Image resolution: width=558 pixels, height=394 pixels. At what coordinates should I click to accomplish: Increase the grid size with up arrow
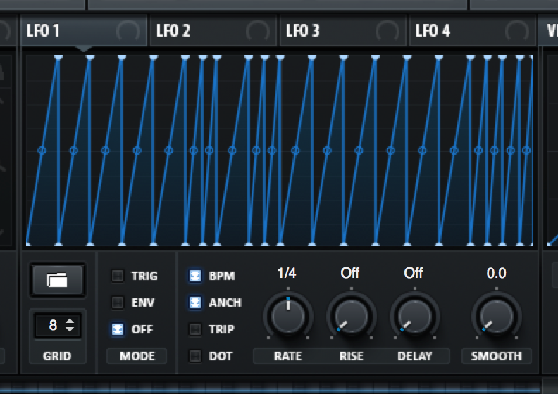[x=70, y=321]
